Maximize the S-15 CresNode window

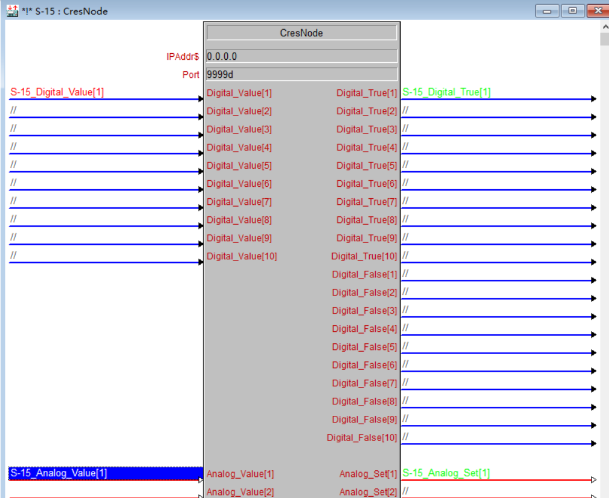tap(572, 11)
